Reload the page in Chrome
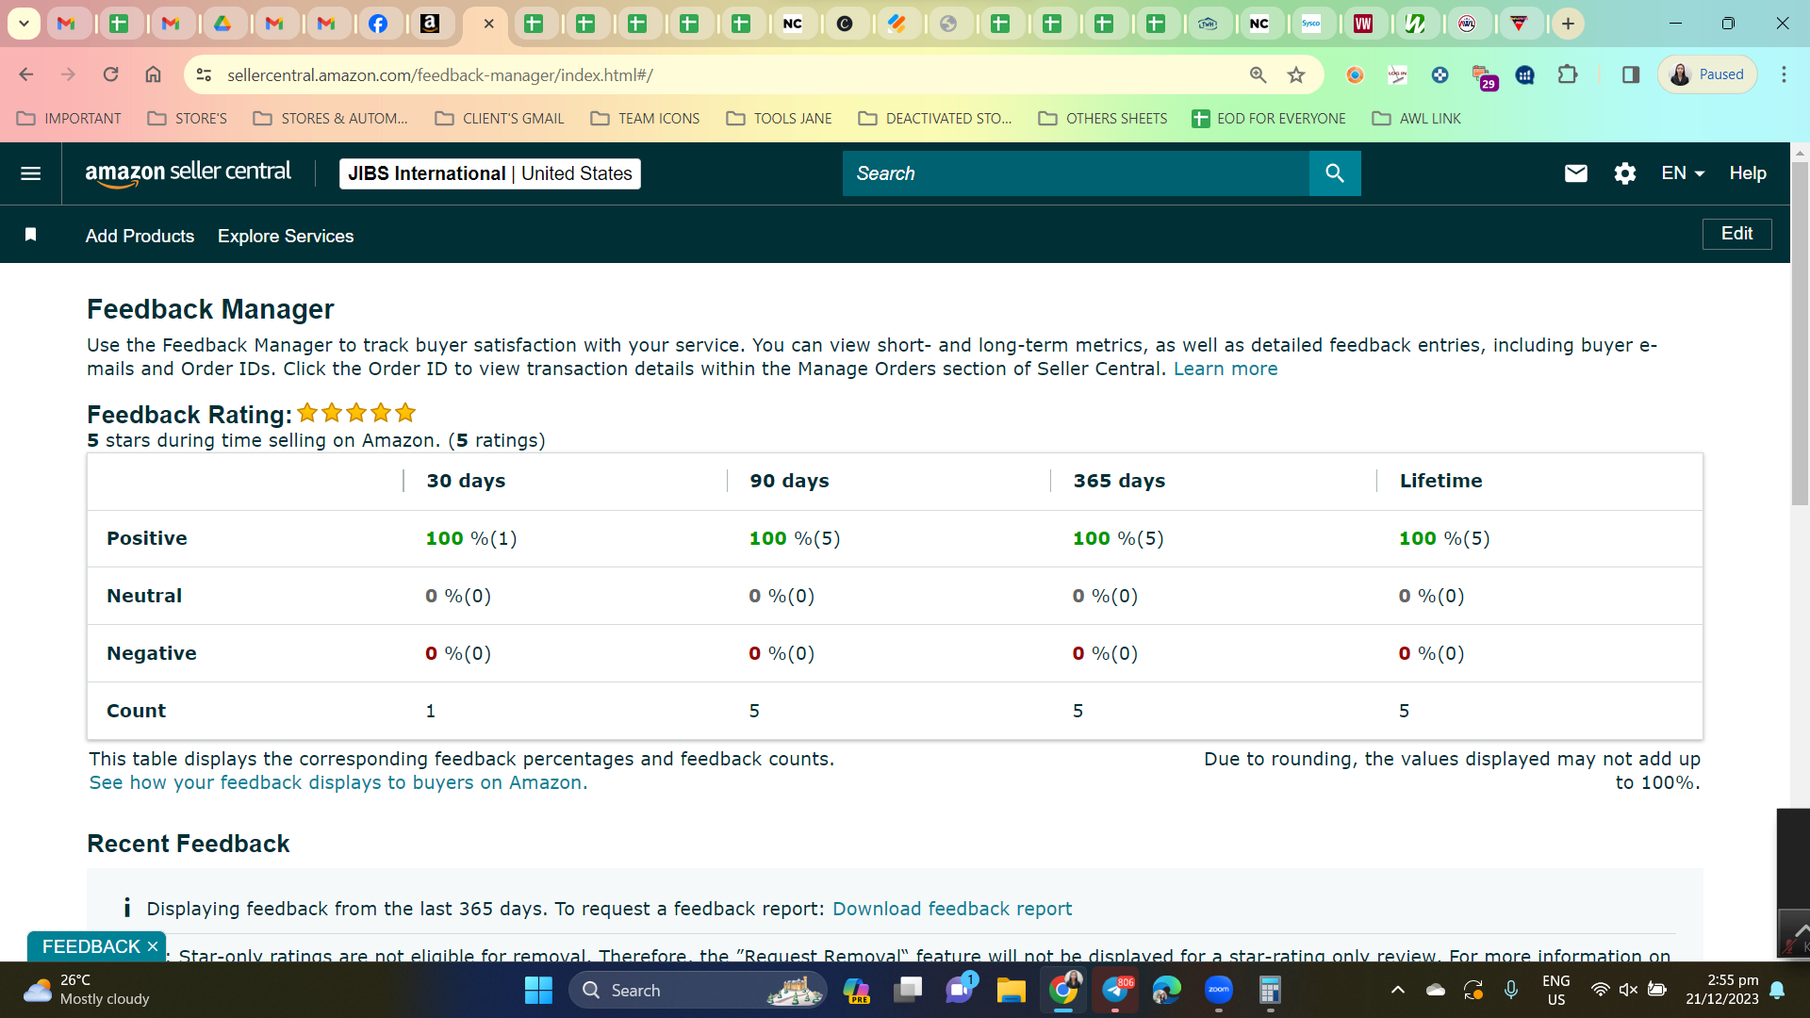This screenshot has height=1018, width=1810. pyautogui.click(x=110, y=74)
